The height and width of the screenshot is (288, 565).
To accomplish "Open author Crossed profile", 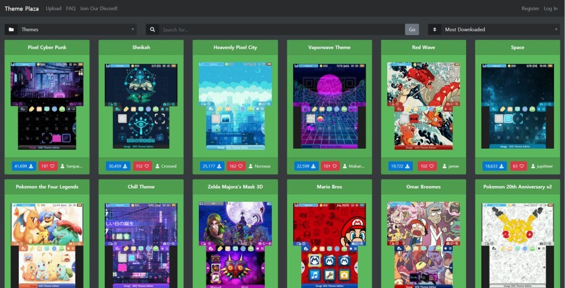I will point(166,166).
